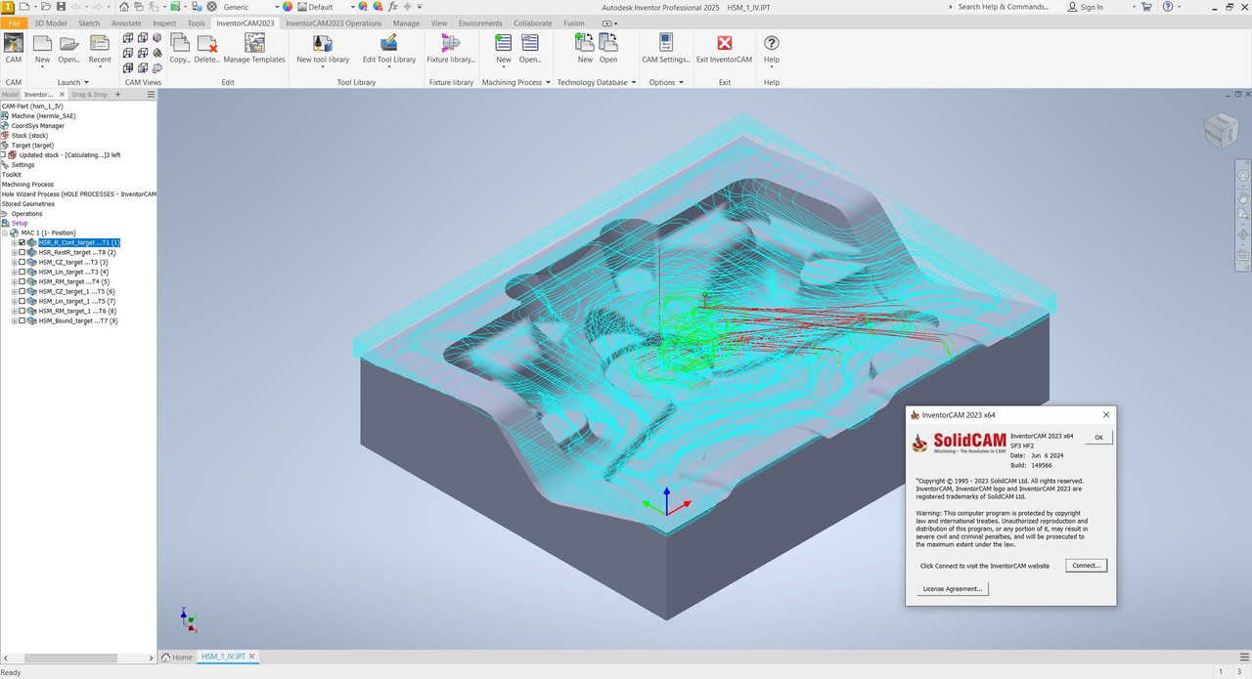
Task: Uncheck HSR_R_Cont_target operation checkbox
Action: pos(22,242)
